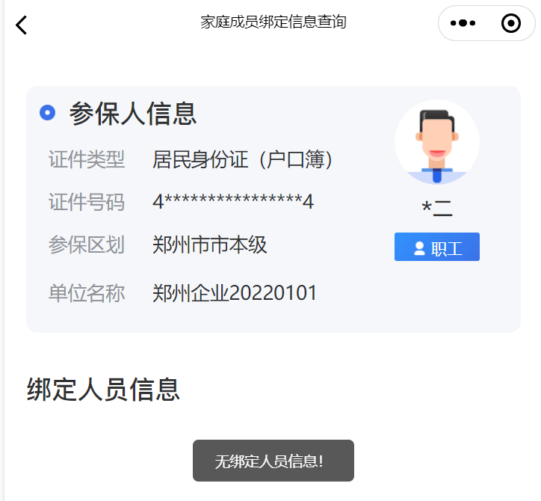
Task: Click the male avatar profile picture
Action: [x=437, y=142]
